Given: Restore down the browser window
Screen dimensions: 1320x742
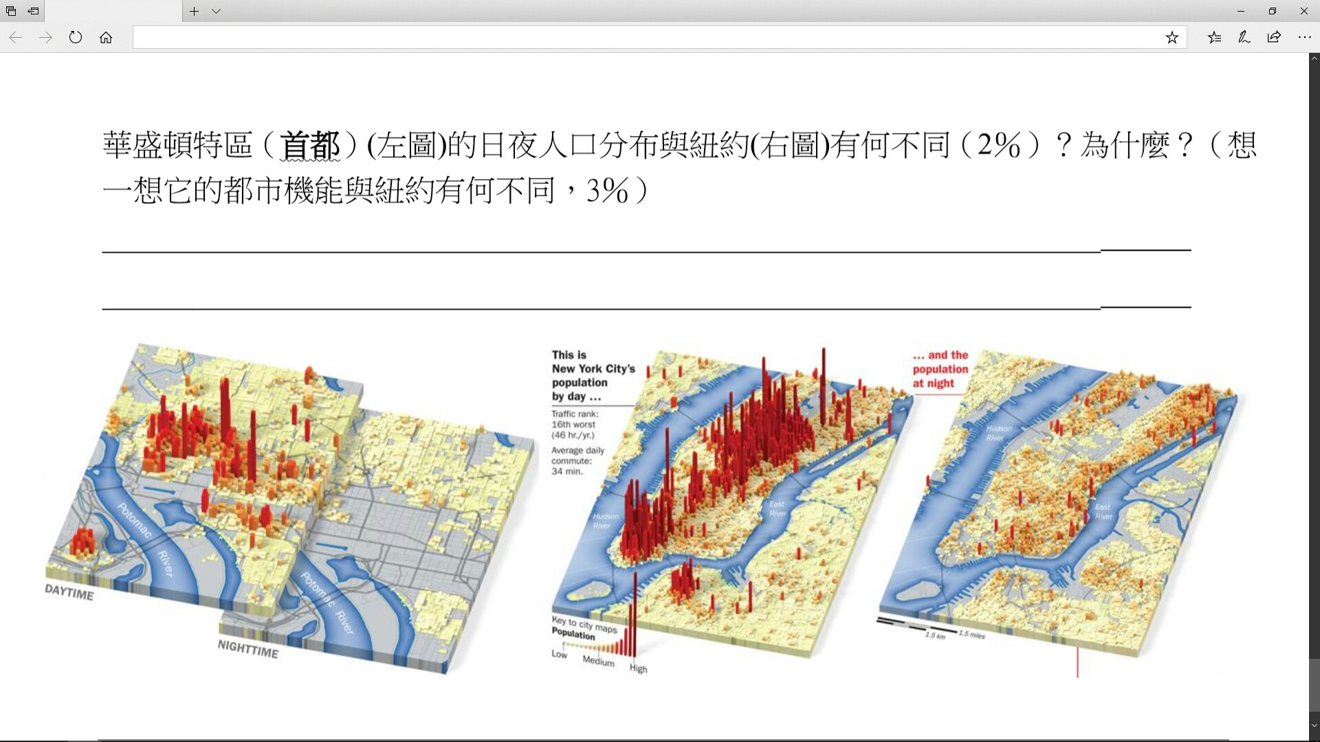Looking at the screenshot, I should (x=1273, y=11).
